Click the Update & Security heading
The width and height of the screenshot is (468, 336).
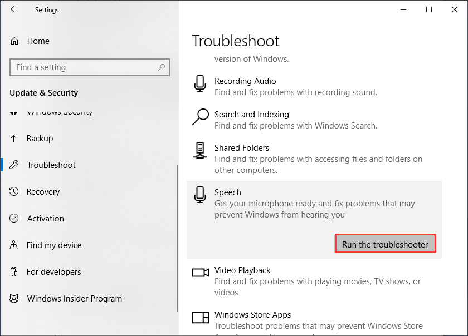(x=44, y=93)
